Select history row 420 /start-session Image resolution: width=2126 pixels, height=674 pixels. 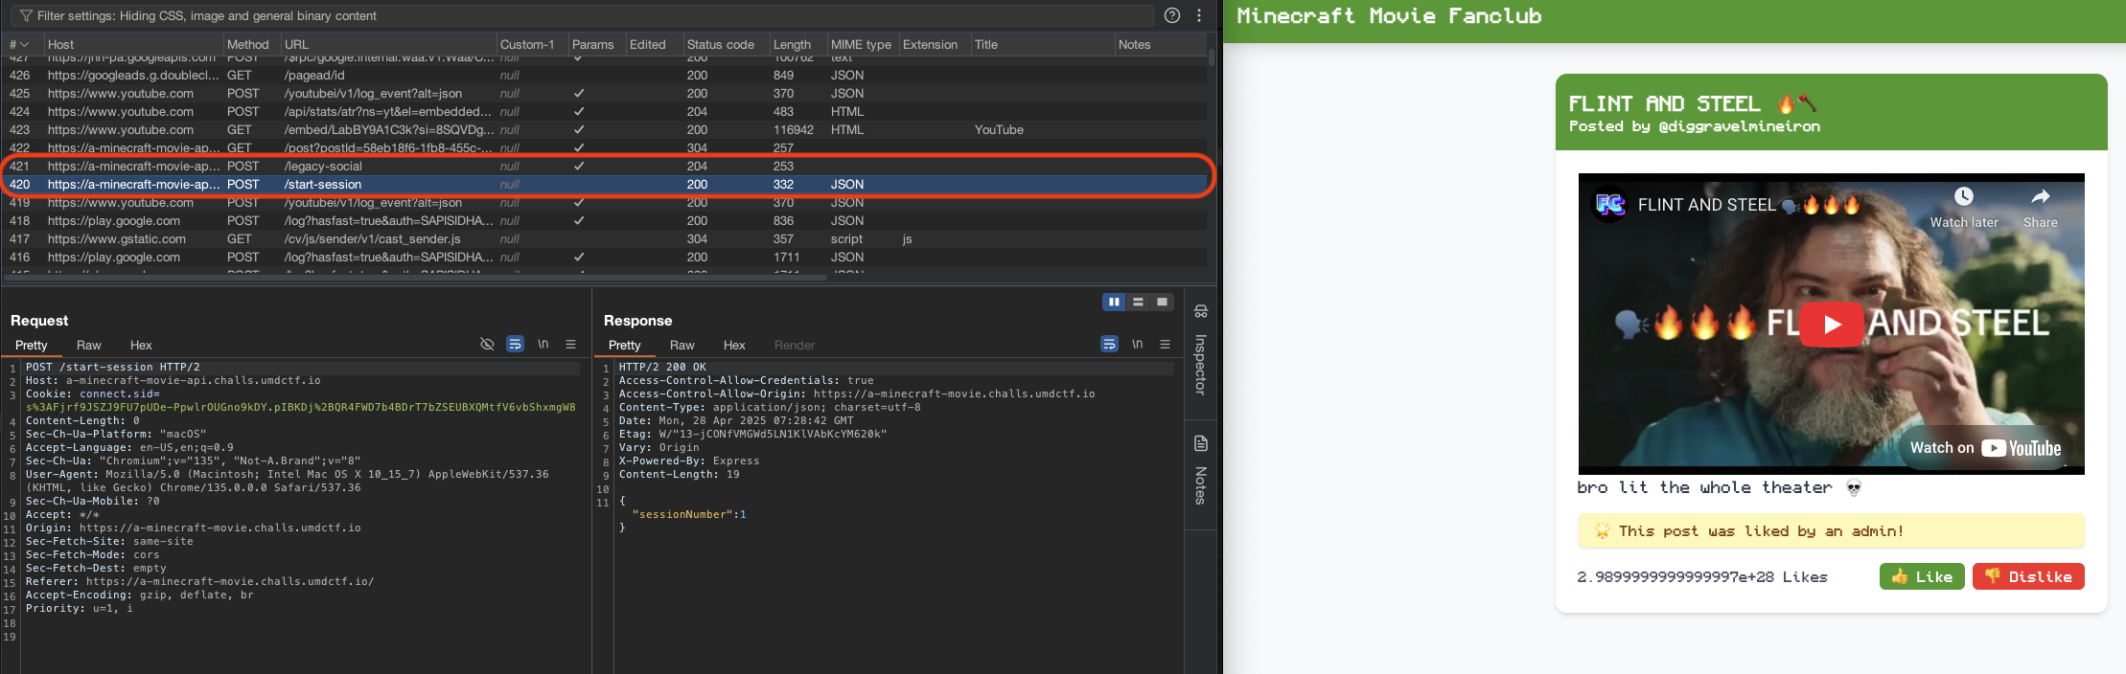(x=604, y=184)
